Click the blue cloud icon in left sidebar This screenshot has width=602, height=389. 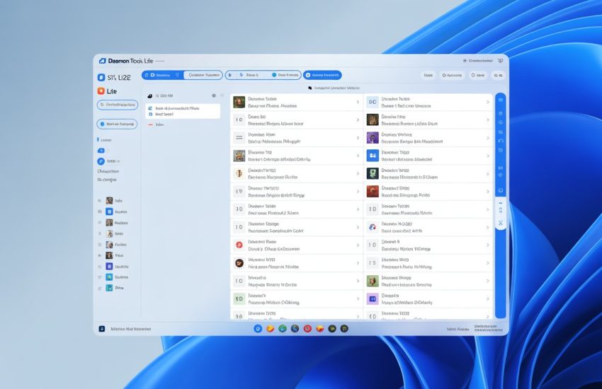tap(101, 151)
